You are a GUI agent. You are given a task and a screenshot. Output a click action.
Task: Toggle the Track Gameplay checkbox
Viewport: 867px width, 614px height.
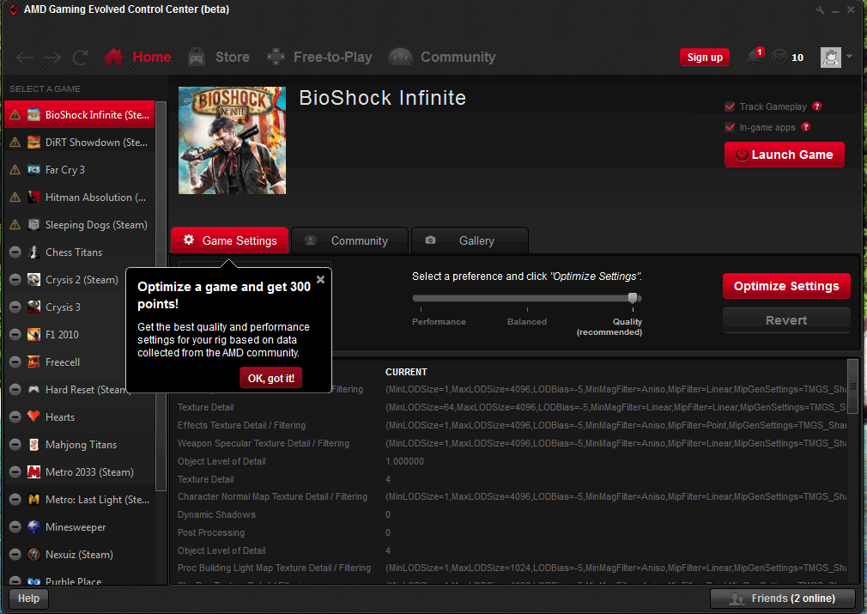coord(730,106)
